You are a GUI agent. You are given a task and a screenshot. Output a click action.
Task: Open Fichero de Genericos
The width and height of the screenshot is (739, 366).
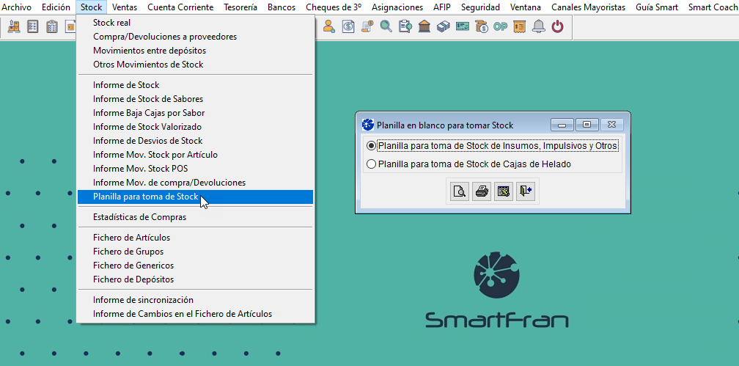point(195,266)
